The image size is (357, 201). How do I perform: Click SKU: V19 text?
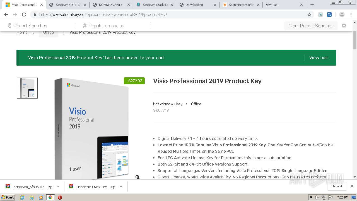coord(161,110)
